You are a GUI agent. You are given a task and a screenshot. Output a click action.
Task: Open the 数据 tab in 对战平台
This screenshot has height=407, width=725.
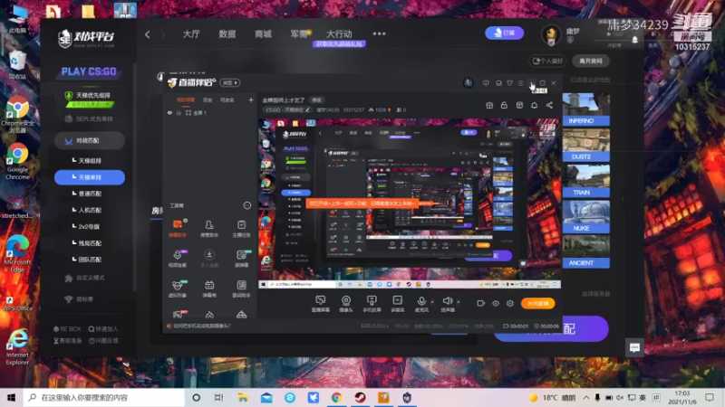tap(227, 33)
